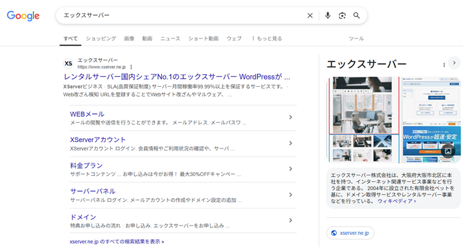The width and height of the screenshot is (463, 247).
Task: Open the 料金プラン sitelink
Action: tap(86, 166)
